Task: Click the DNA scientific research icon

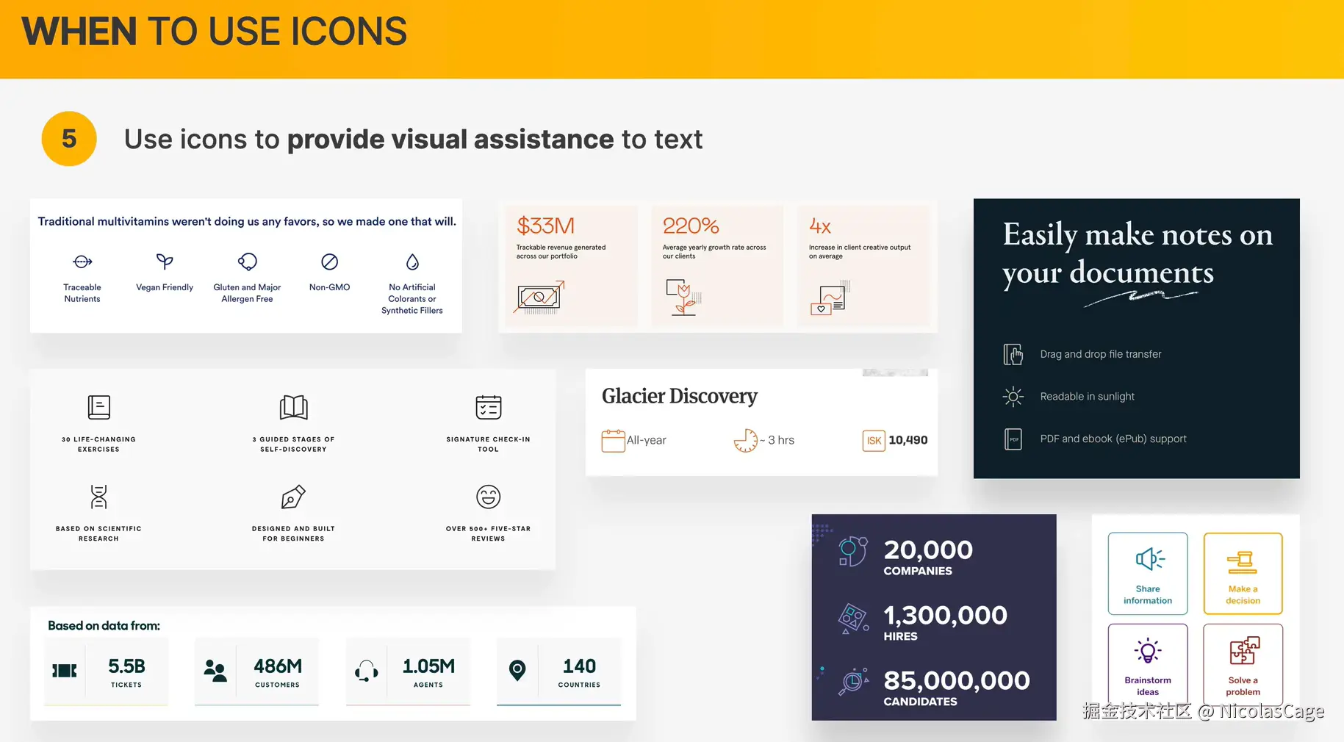Action: pos(98,497)
